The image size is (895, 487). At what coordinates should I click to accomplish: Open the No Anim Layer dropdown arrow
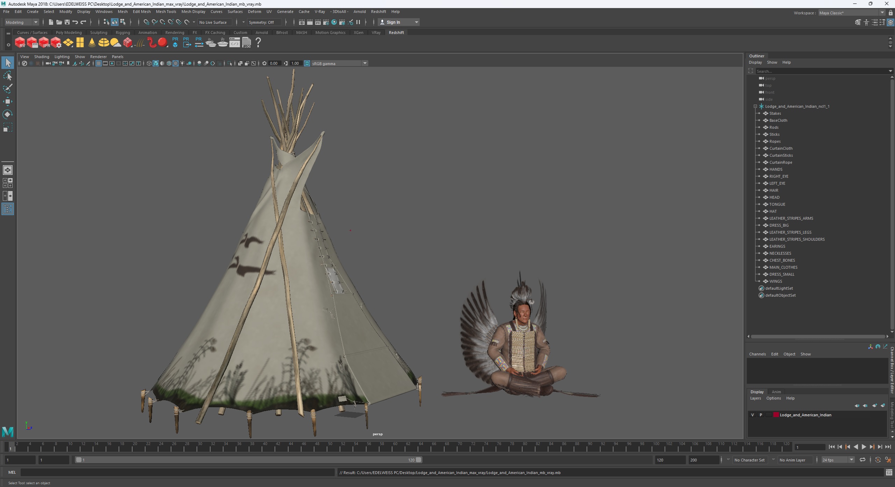pos(773,460)
